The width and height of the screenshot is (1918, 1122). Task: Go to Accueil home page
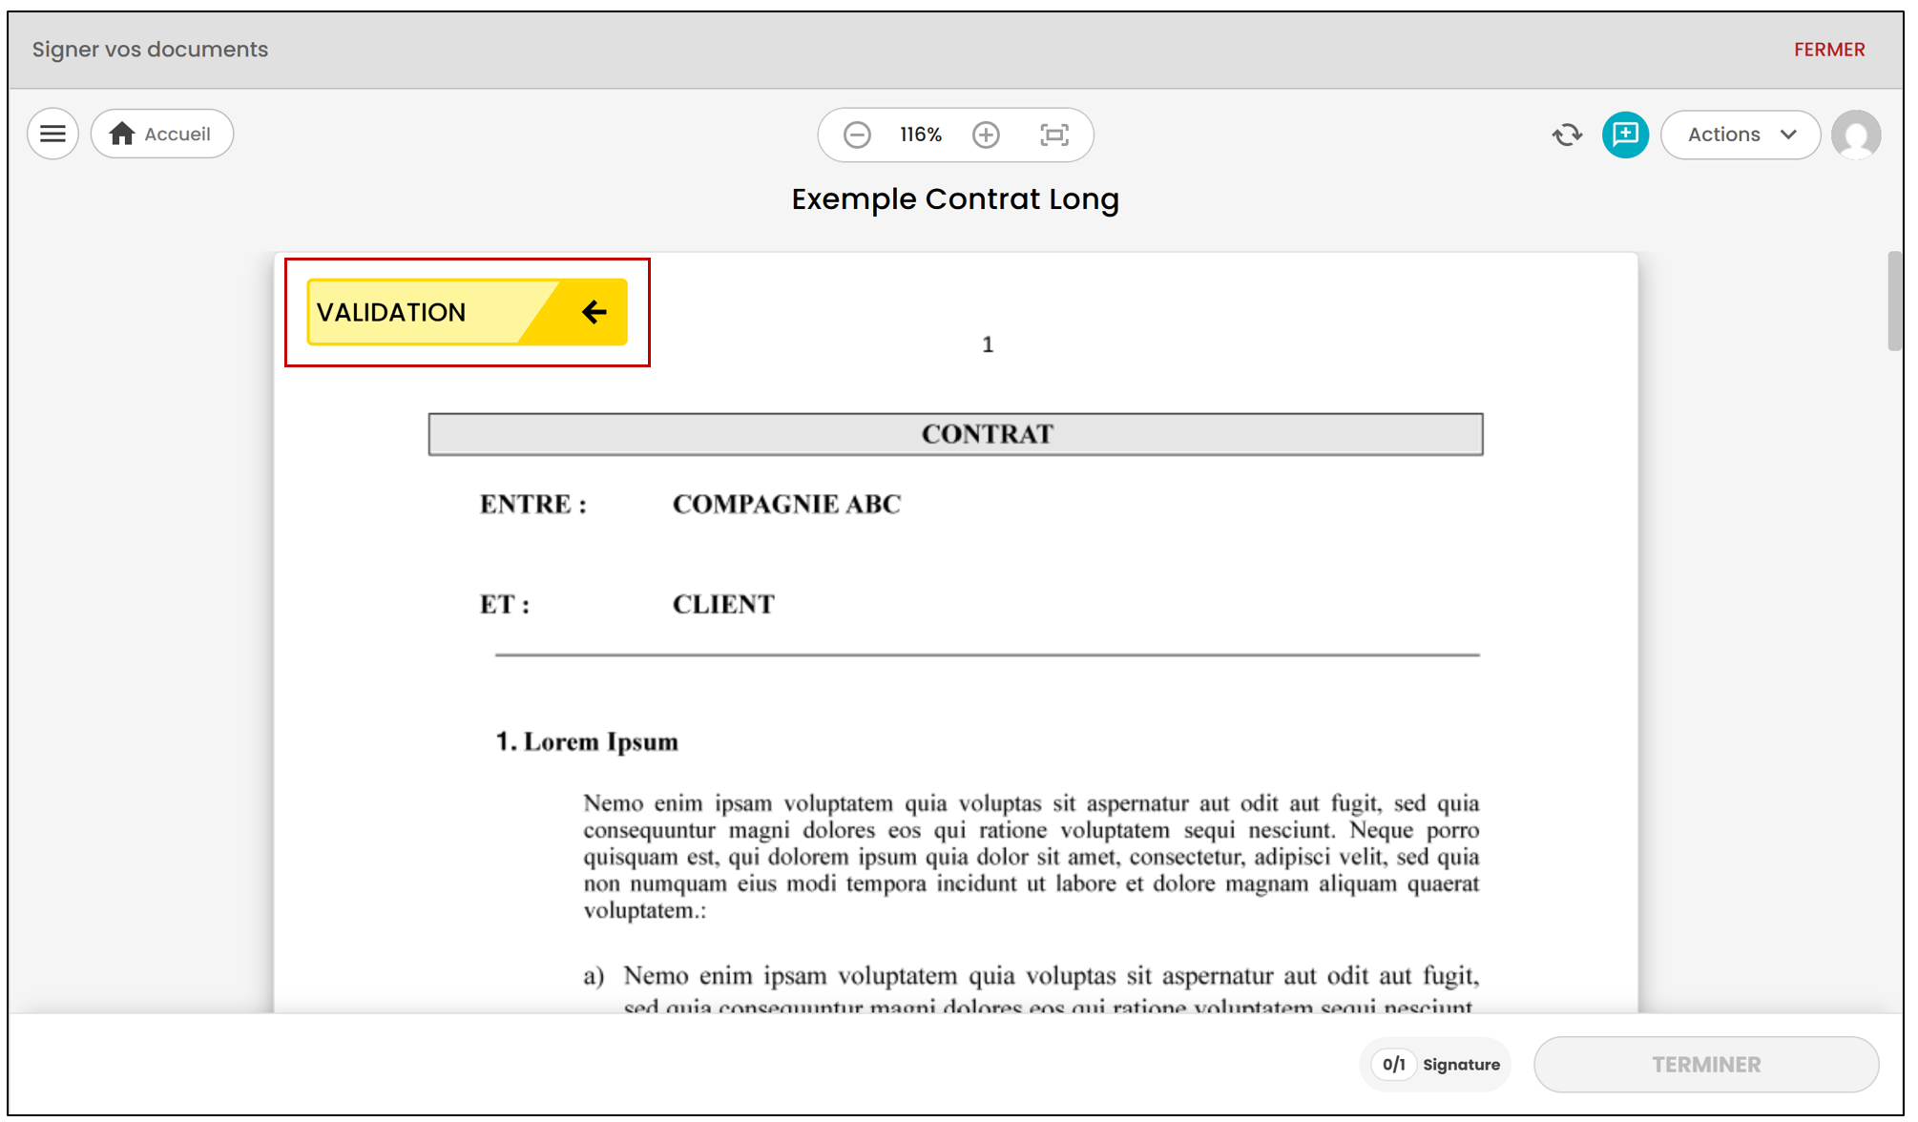pyautogui.click(x=162, y=135)
